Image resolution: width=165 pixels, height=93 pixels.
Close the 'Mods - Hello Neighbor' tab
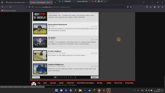(x=51, y=2)
